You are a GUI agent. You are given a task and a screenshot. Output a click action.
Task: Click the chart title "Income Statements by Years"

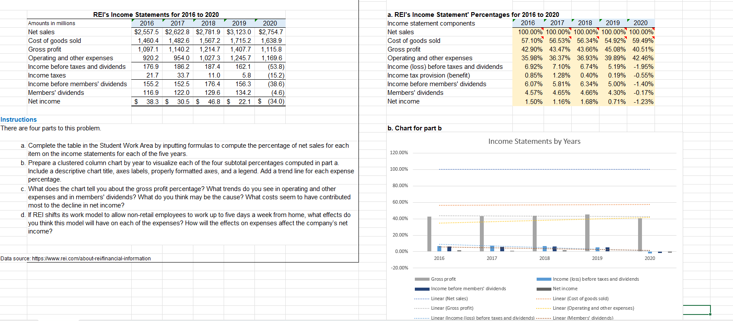pyautogui.click(x=534, y=141)
